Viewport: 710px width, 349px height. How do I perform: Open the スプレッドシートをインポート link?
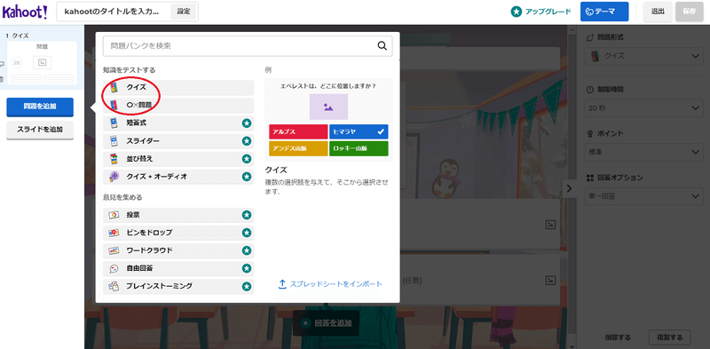pyautogui.click(x=336, y=284)
